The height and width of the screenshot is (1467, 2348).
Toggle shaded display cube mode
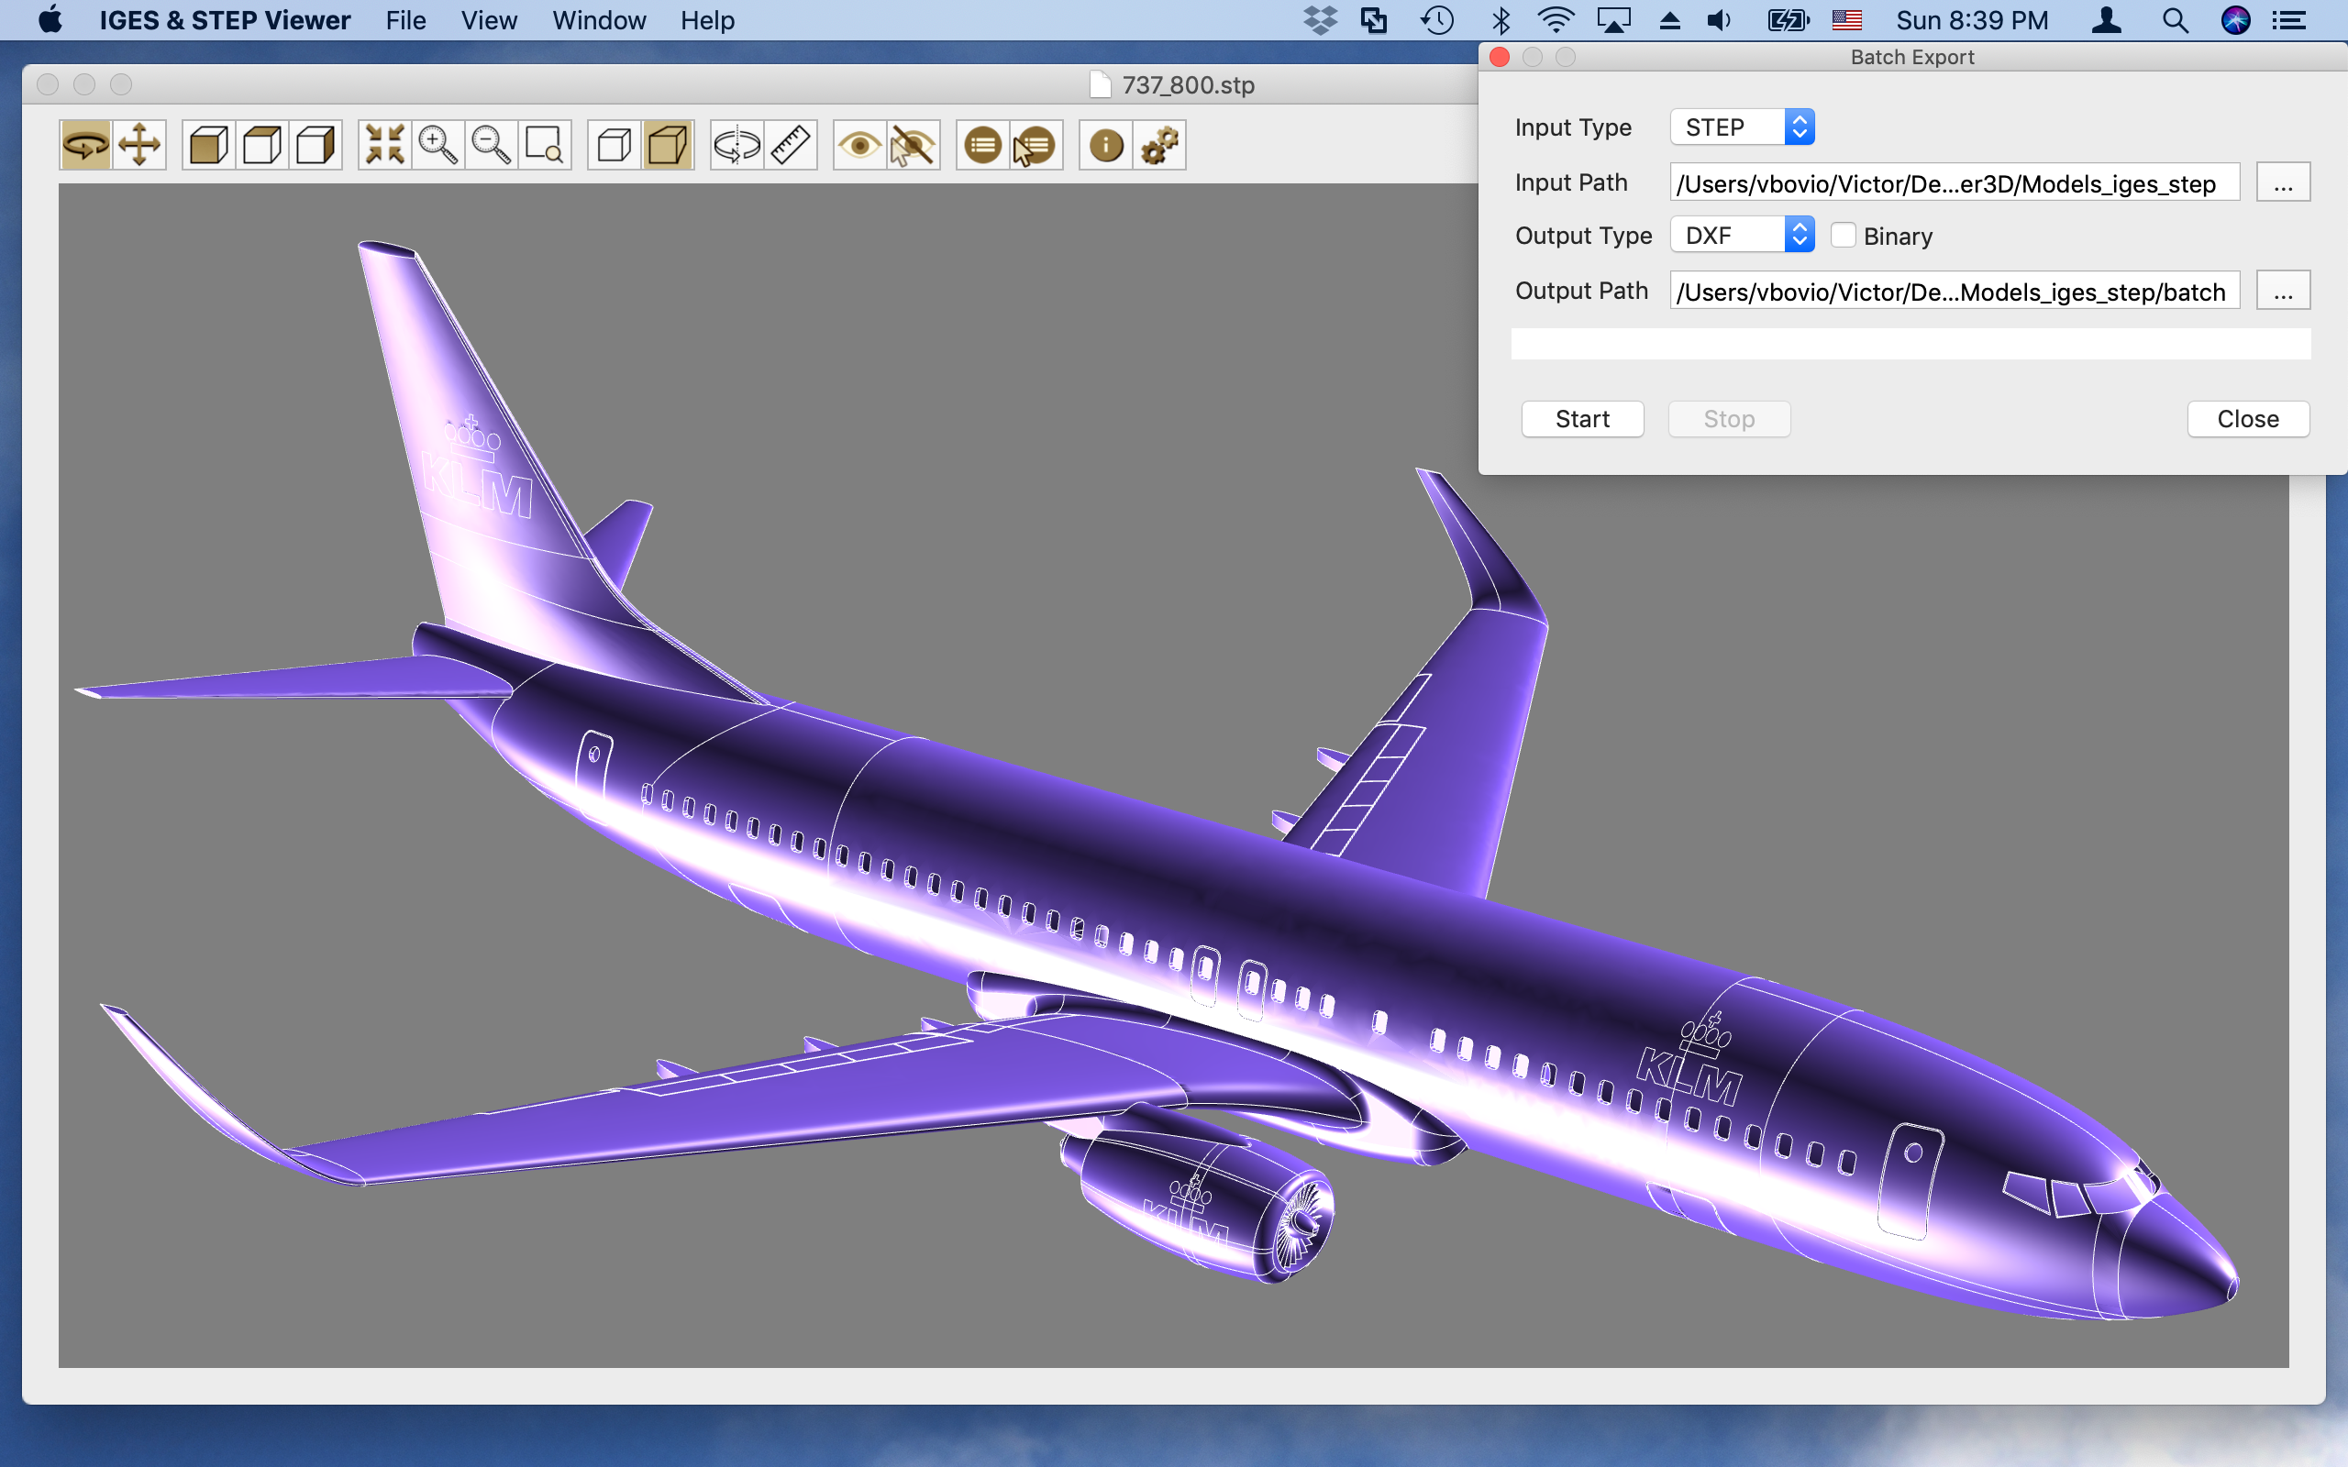pyautogui.click(x=668, y=146)
